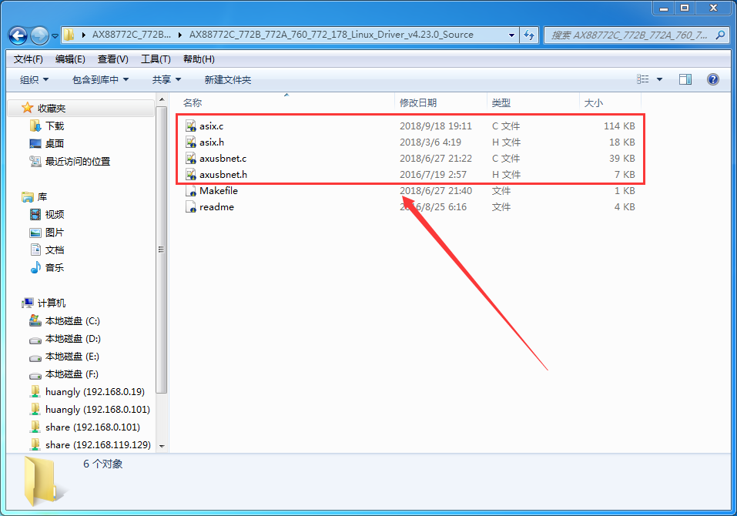Select the Makefile file icon
This screenshot has height=516, width=737.
[191, 190]
